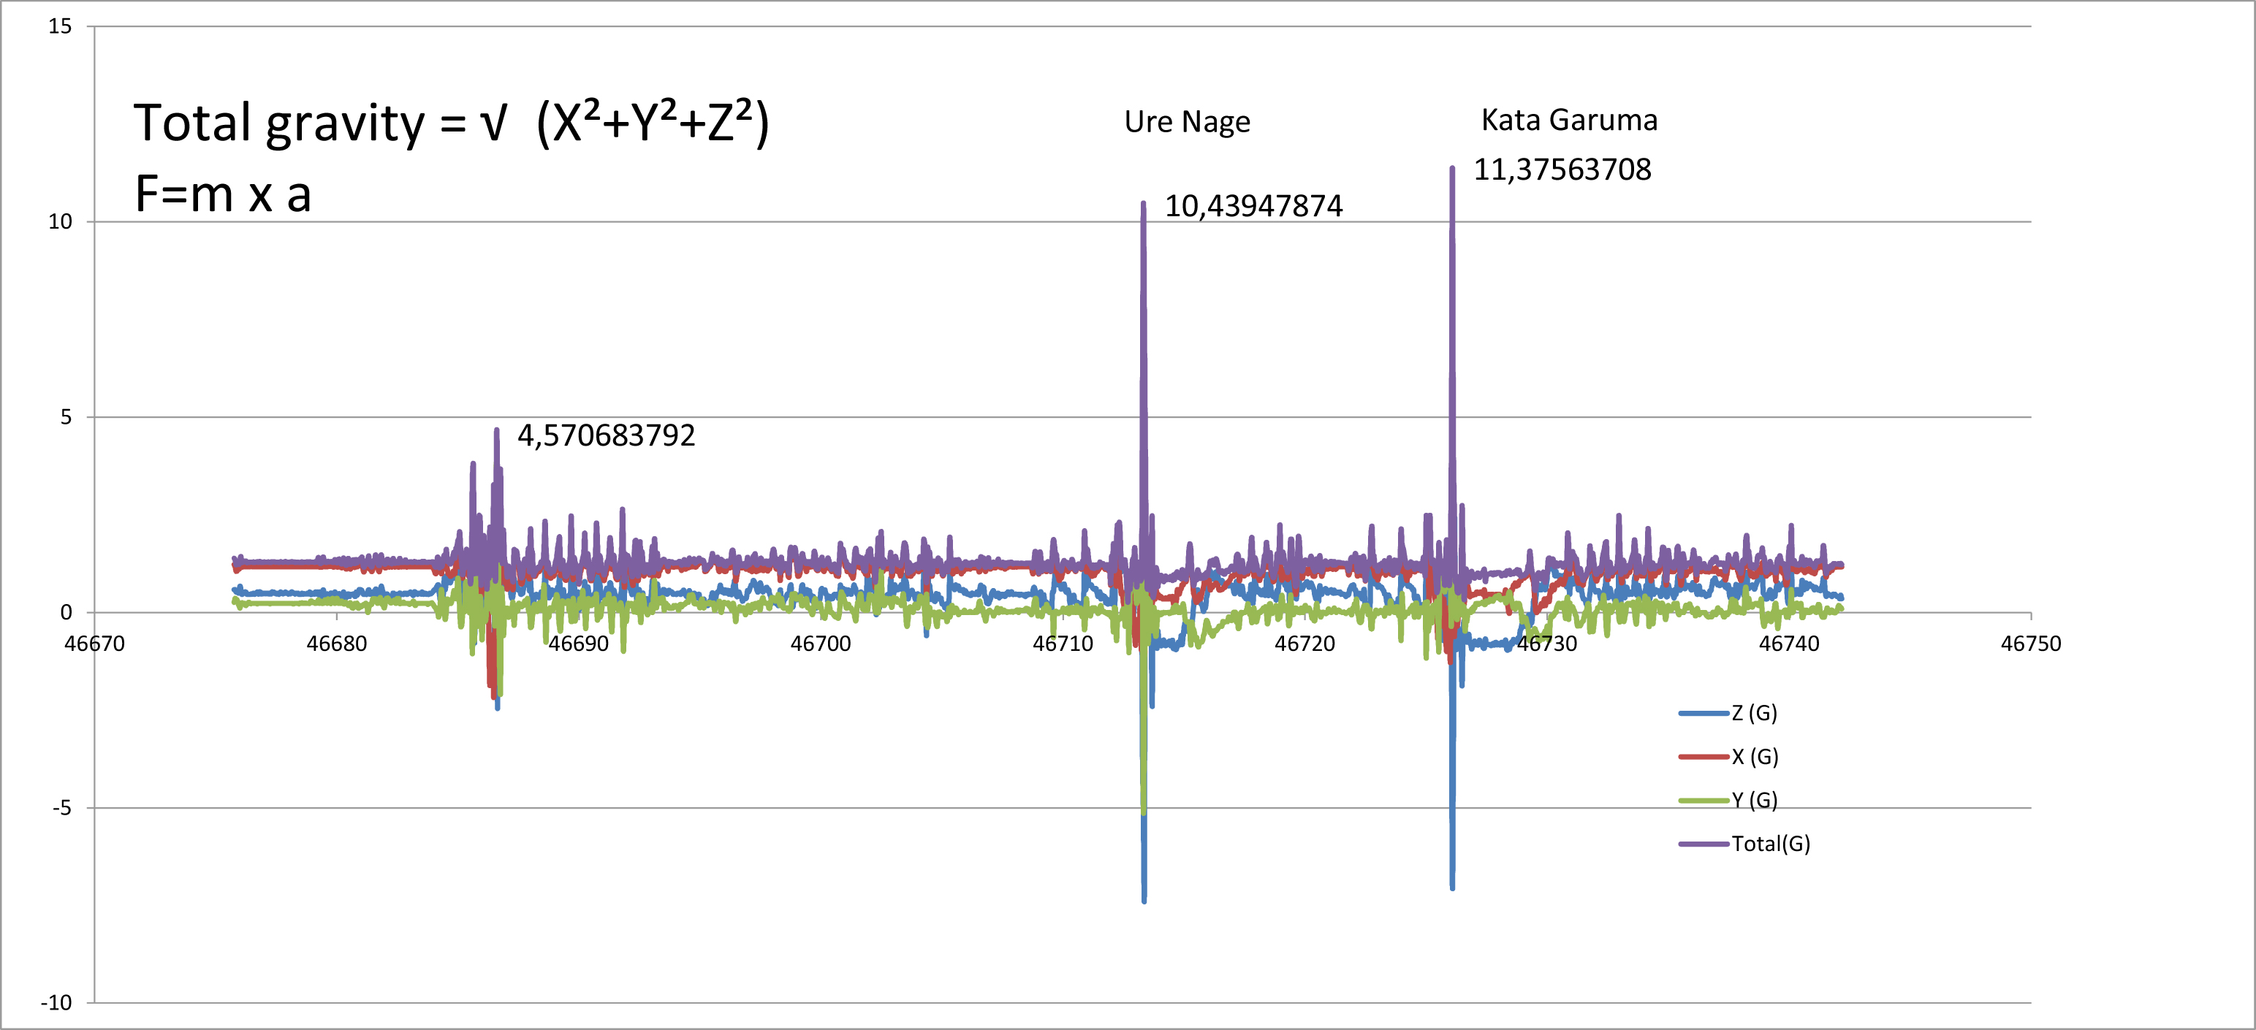Click the red X (G) legend line swatch
This screenshot has width=2256, height=1030.
pyautogui.click(x=1703, y=756)
